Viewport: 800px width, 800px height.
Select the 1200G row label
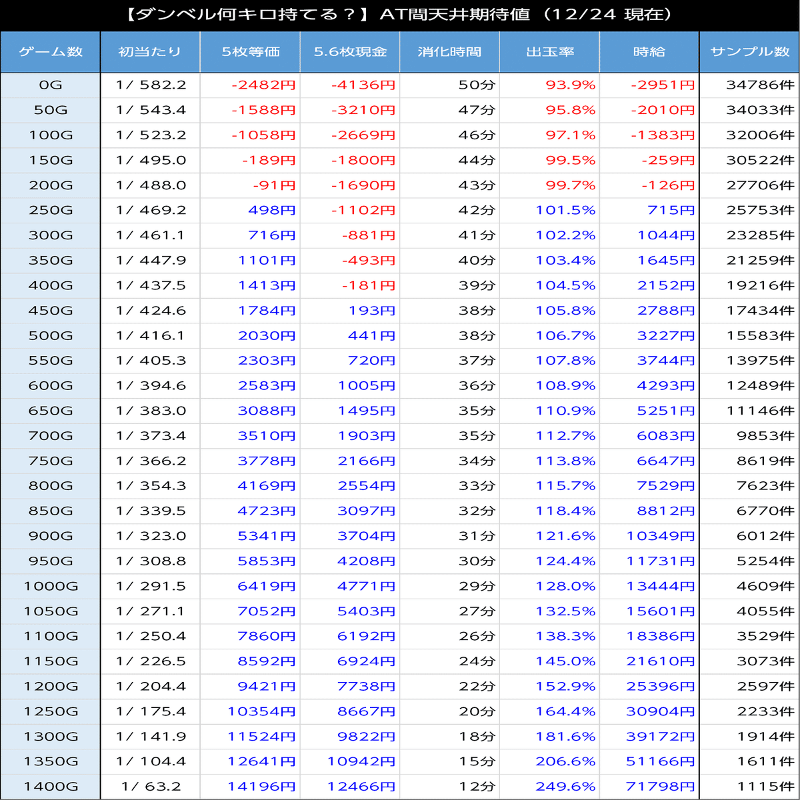tap(51, 687)
